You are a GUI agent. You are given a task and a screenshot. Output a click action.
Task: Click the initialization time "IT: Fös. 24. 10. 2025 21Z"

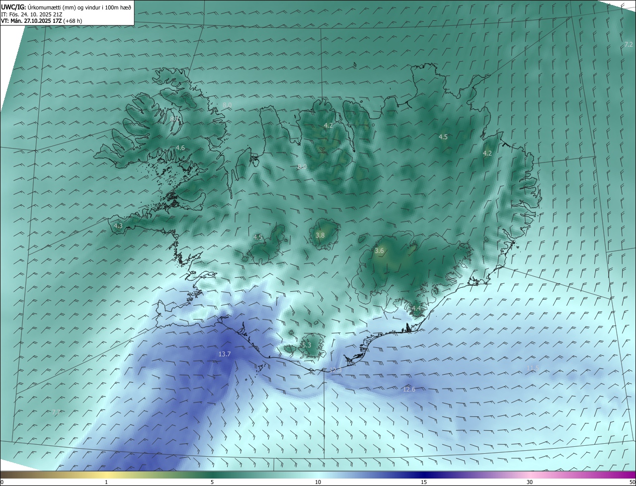tap(32, 14)
